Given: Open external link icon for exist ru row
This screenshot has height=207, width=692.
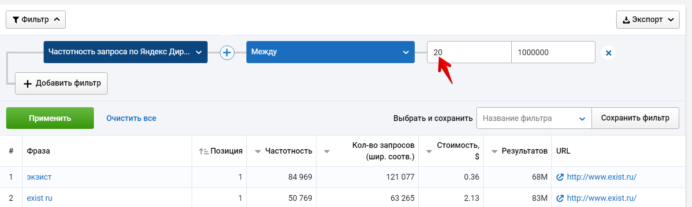Looking at the screenshot, I should click(x=560, y=198).
